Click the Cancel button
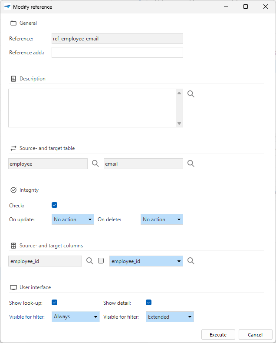 coord(255,335)
